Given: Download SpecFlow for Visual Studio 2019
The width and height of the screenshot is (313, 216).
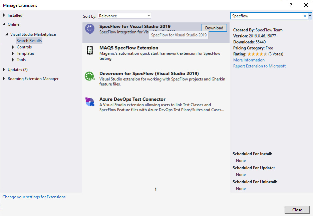Looking at the screenshot, I should pyautogui.click(x=214, y=28).
